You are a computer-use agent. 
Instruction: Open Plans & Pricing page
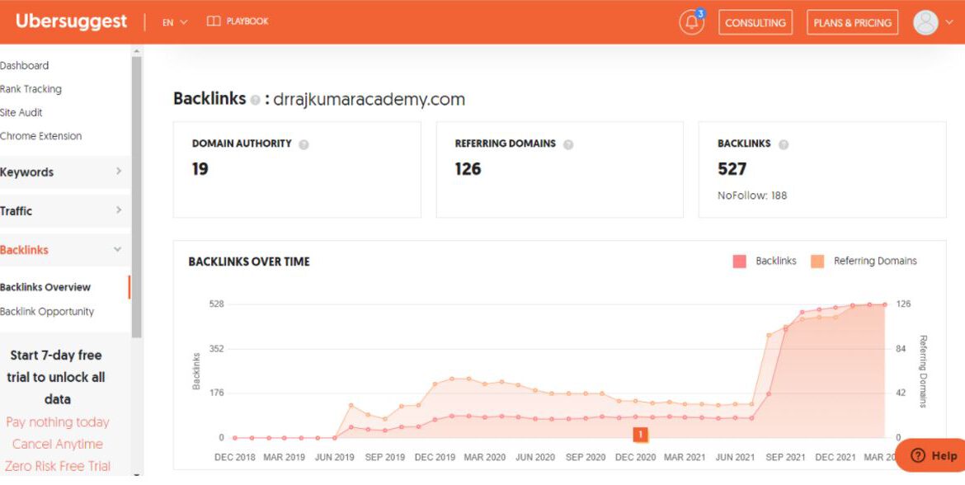click(852, 22)
